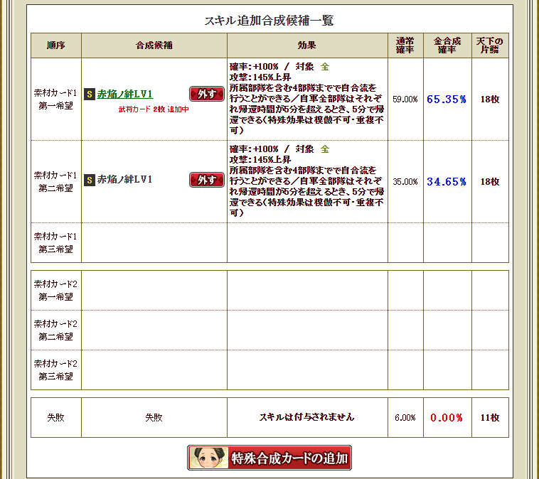Click the 天下の片鱗 column header
The image size is (539, 479).
(x=490, y=45)
